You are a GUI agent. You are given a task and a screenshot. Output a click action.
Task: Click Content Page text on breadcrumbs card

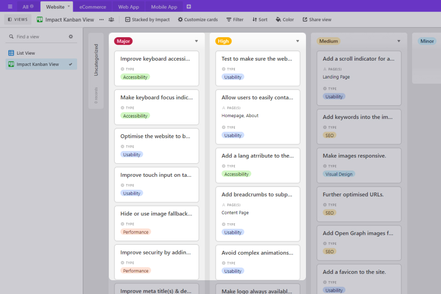coord(235,213)
